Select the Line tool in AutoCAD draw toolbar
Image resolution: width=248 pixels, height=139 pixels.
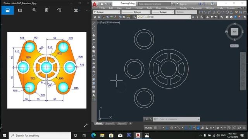pos(94,24)
